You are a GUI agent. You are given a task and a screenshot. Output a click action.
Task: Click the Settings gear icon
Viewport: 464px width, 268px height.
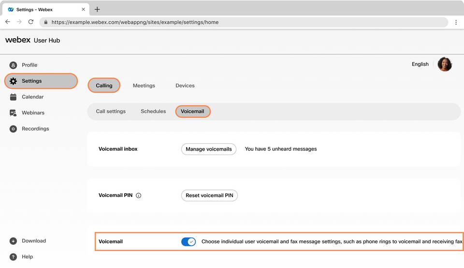(x=14, y=81)
